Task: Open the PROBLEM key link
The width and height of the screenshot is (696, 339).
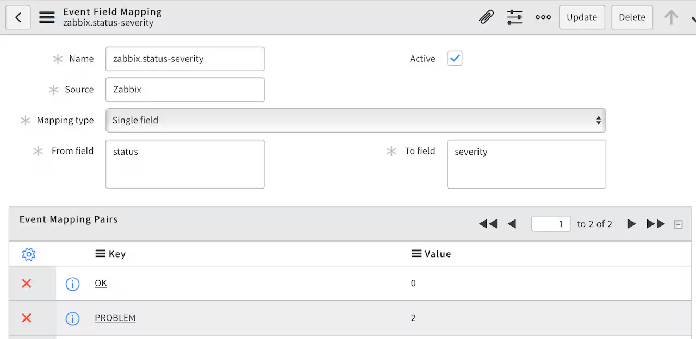Action: pos(115,318)
